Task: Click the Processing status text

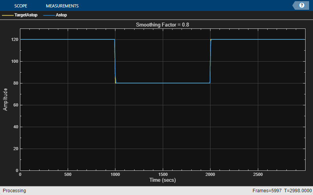Action: (x=14, y=191)
